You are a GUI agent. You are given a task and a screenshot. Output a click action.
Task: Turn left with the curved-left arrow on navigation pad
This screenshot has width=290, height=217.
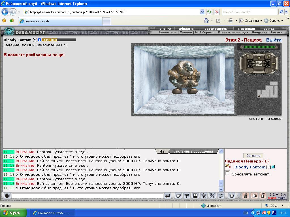tap(248, 56)
